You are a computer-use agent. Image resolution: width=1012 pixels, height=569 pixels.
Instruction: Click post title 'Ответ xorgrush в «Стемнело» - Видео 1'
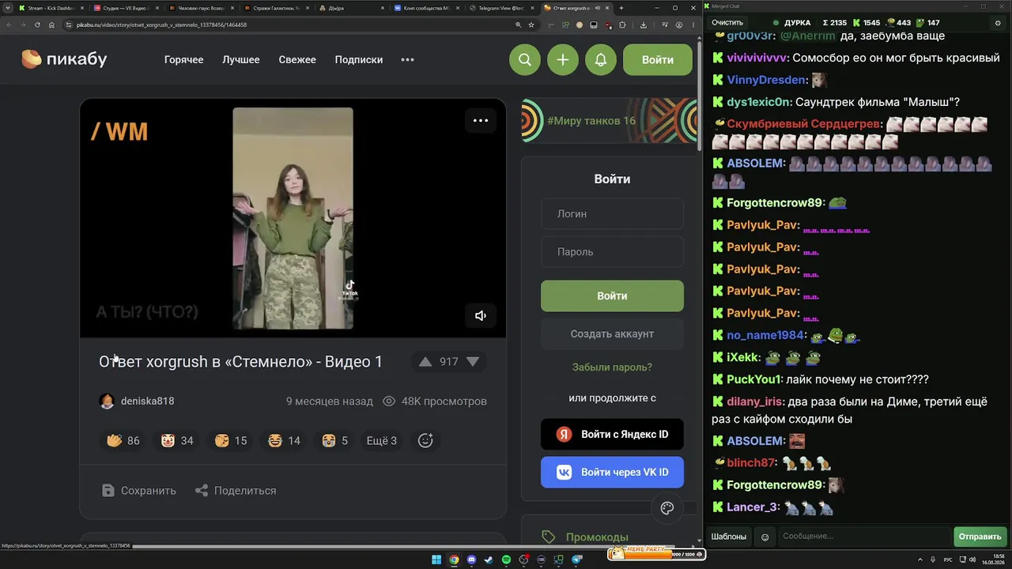pos(240,362)
